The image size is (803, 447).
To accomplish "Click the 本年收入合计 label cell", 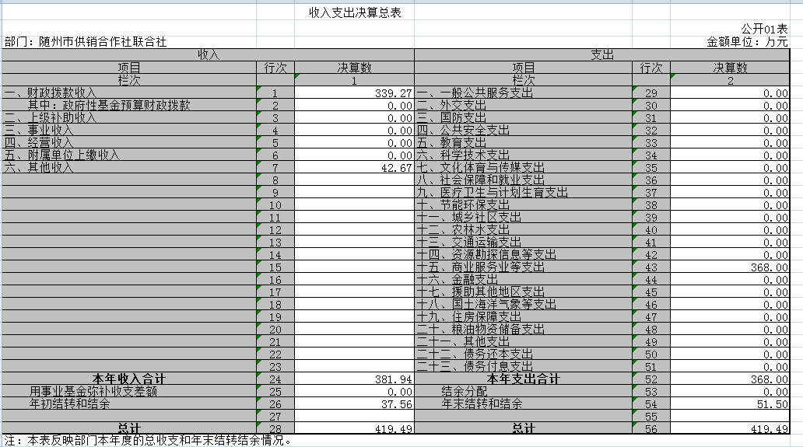I will [129, 379].
